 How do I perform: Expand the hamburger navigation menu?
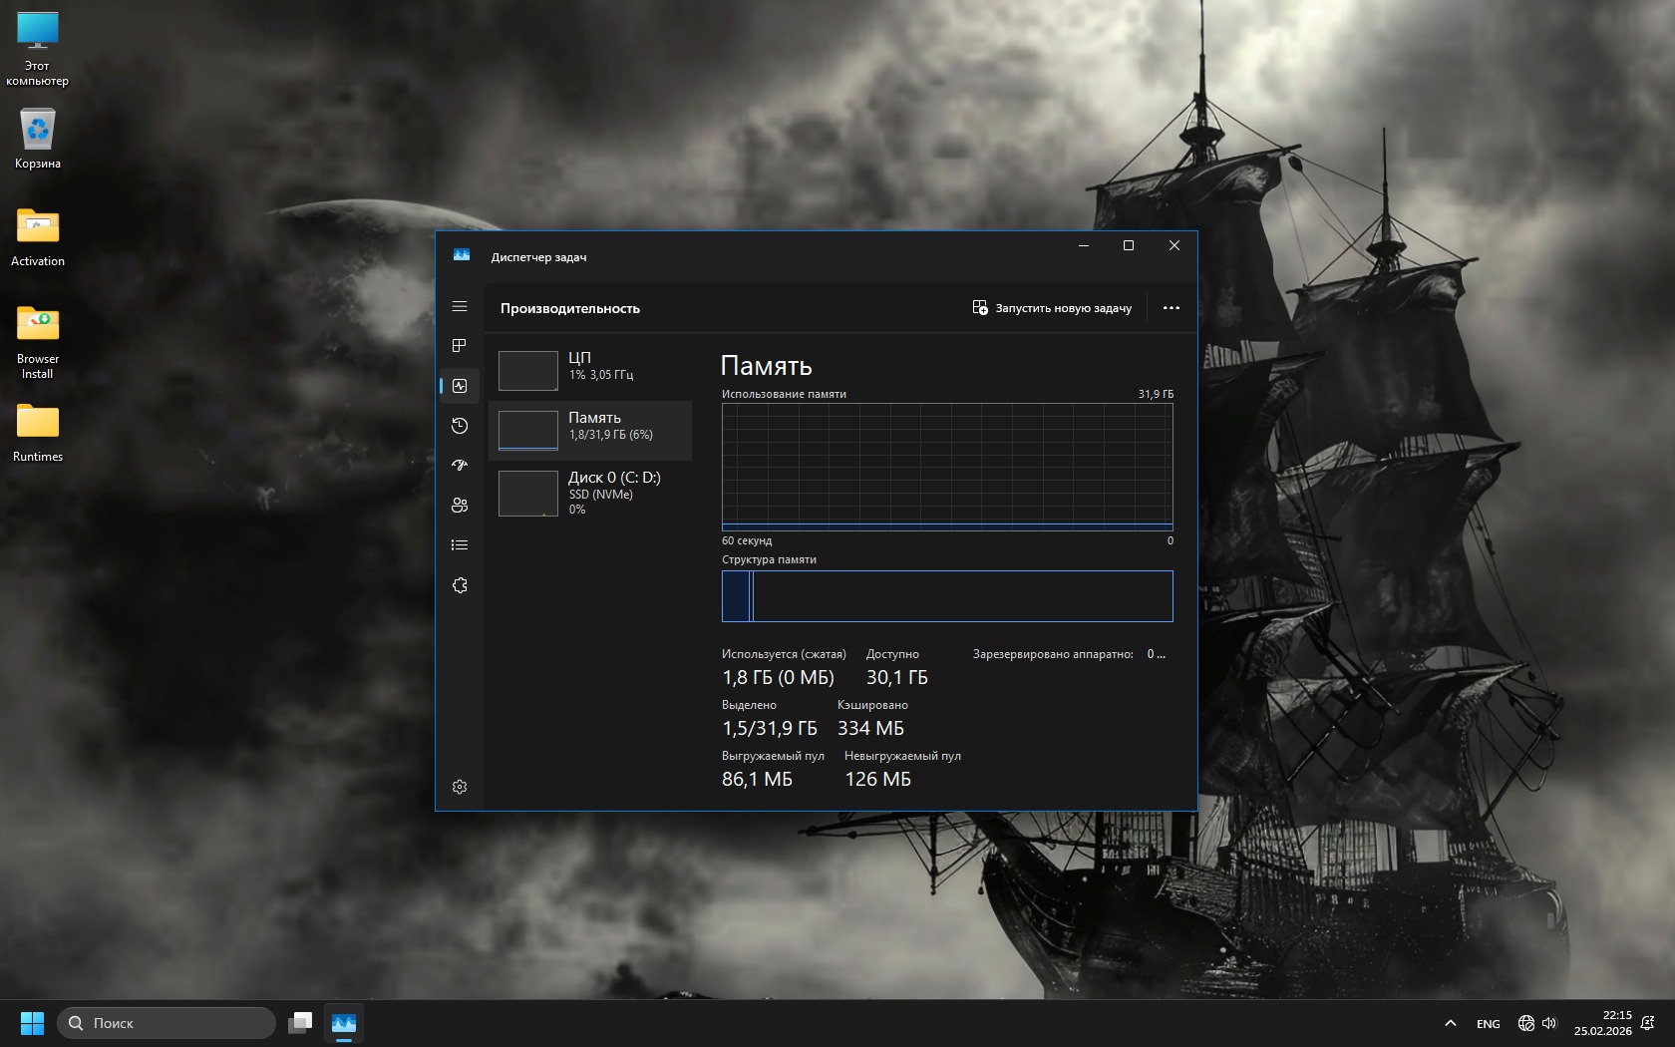click(460, 306)
